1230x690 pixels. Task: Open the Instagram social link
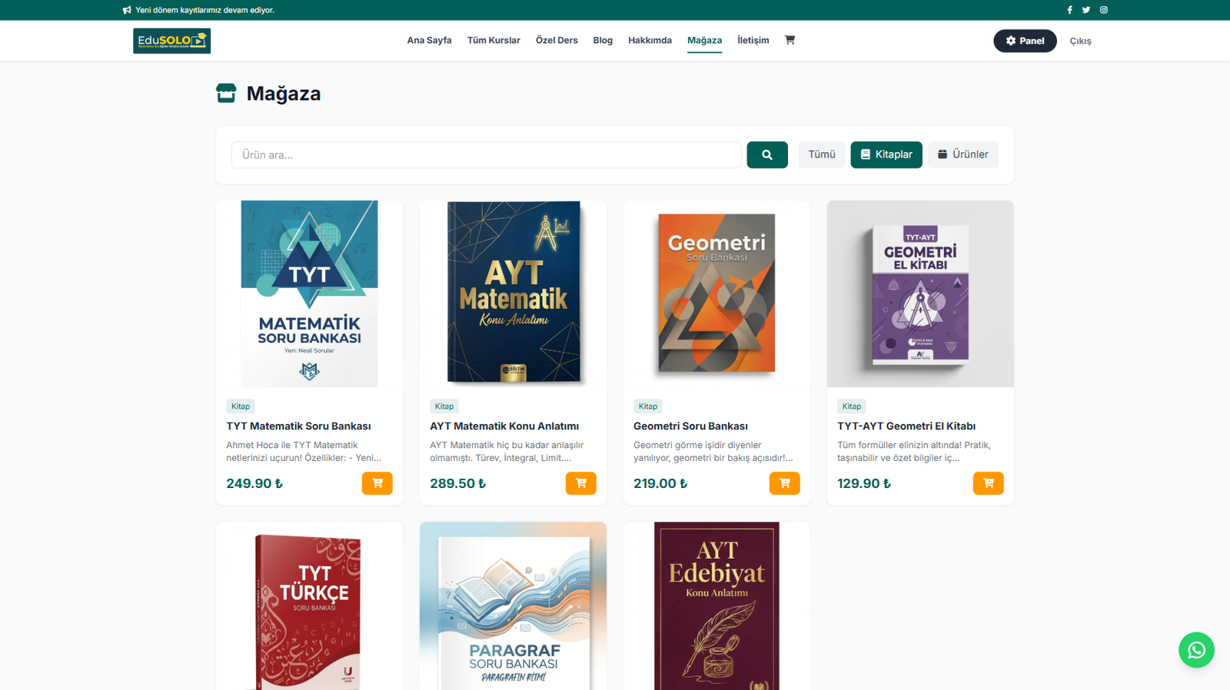click(x=1104, y=10)
